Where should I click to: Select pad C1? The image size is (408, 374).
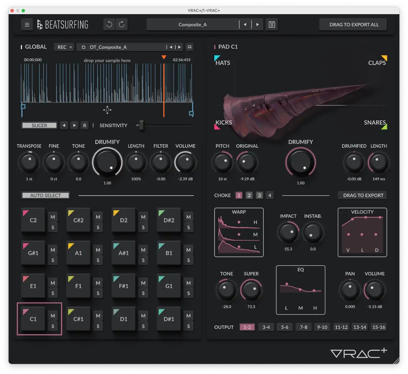tap(33, 319)
